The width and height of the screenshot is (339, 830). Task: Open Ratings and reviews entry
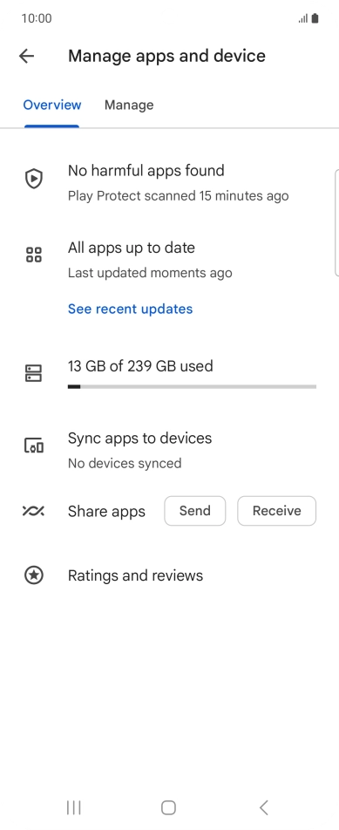[x=169, y=575]
